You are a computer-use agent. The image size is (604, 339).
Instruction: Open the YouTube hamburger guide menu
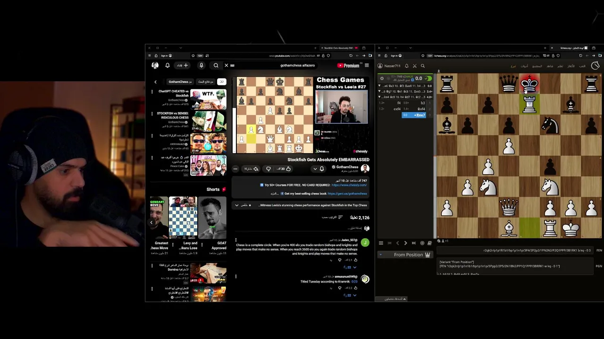click(367, 65)
